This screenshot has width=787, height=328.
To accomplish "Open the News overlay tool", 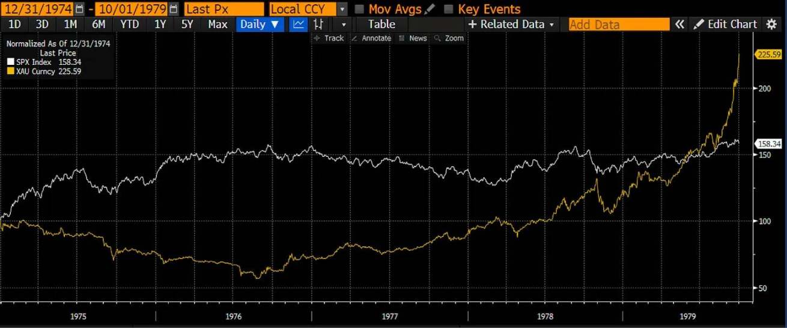I will [413, 38].
